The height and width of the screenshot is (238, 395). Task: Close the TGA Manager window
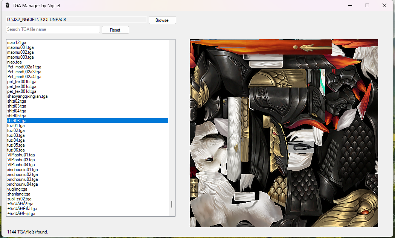pyautogui.click(x=384, y=5)
